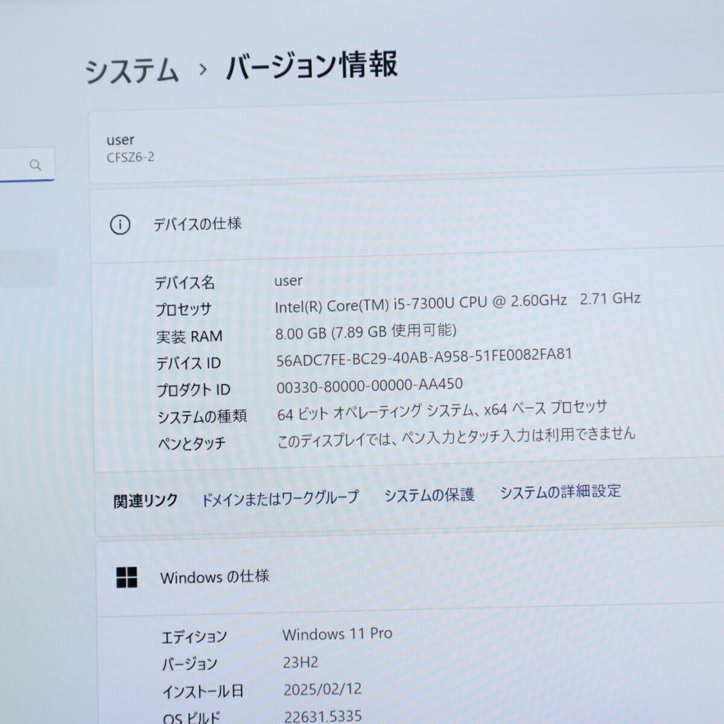Click the settings search input field

(x=27, y=165)
